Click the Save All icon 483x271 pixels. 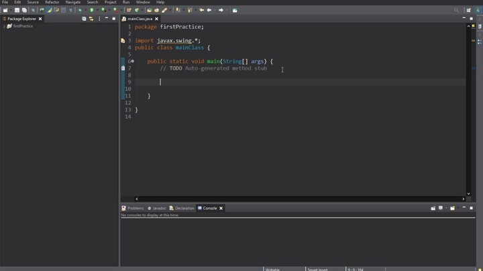(x=24, y=10)
